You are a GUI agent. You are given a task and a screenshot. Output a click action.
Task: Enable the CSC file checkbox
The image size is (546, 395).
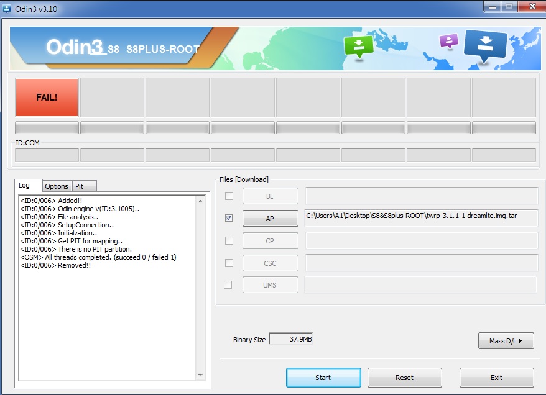pyautogui.click(x=229, y=263)
